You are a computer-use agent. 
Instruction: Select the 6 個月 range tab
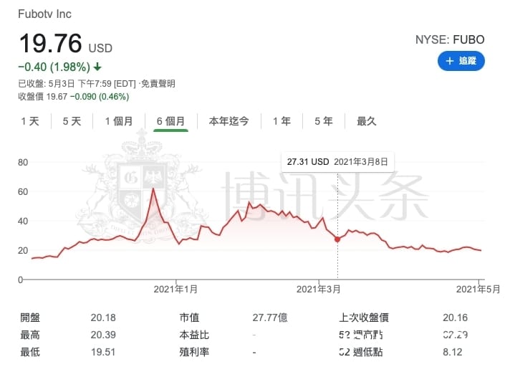click(x=170, y=121)
